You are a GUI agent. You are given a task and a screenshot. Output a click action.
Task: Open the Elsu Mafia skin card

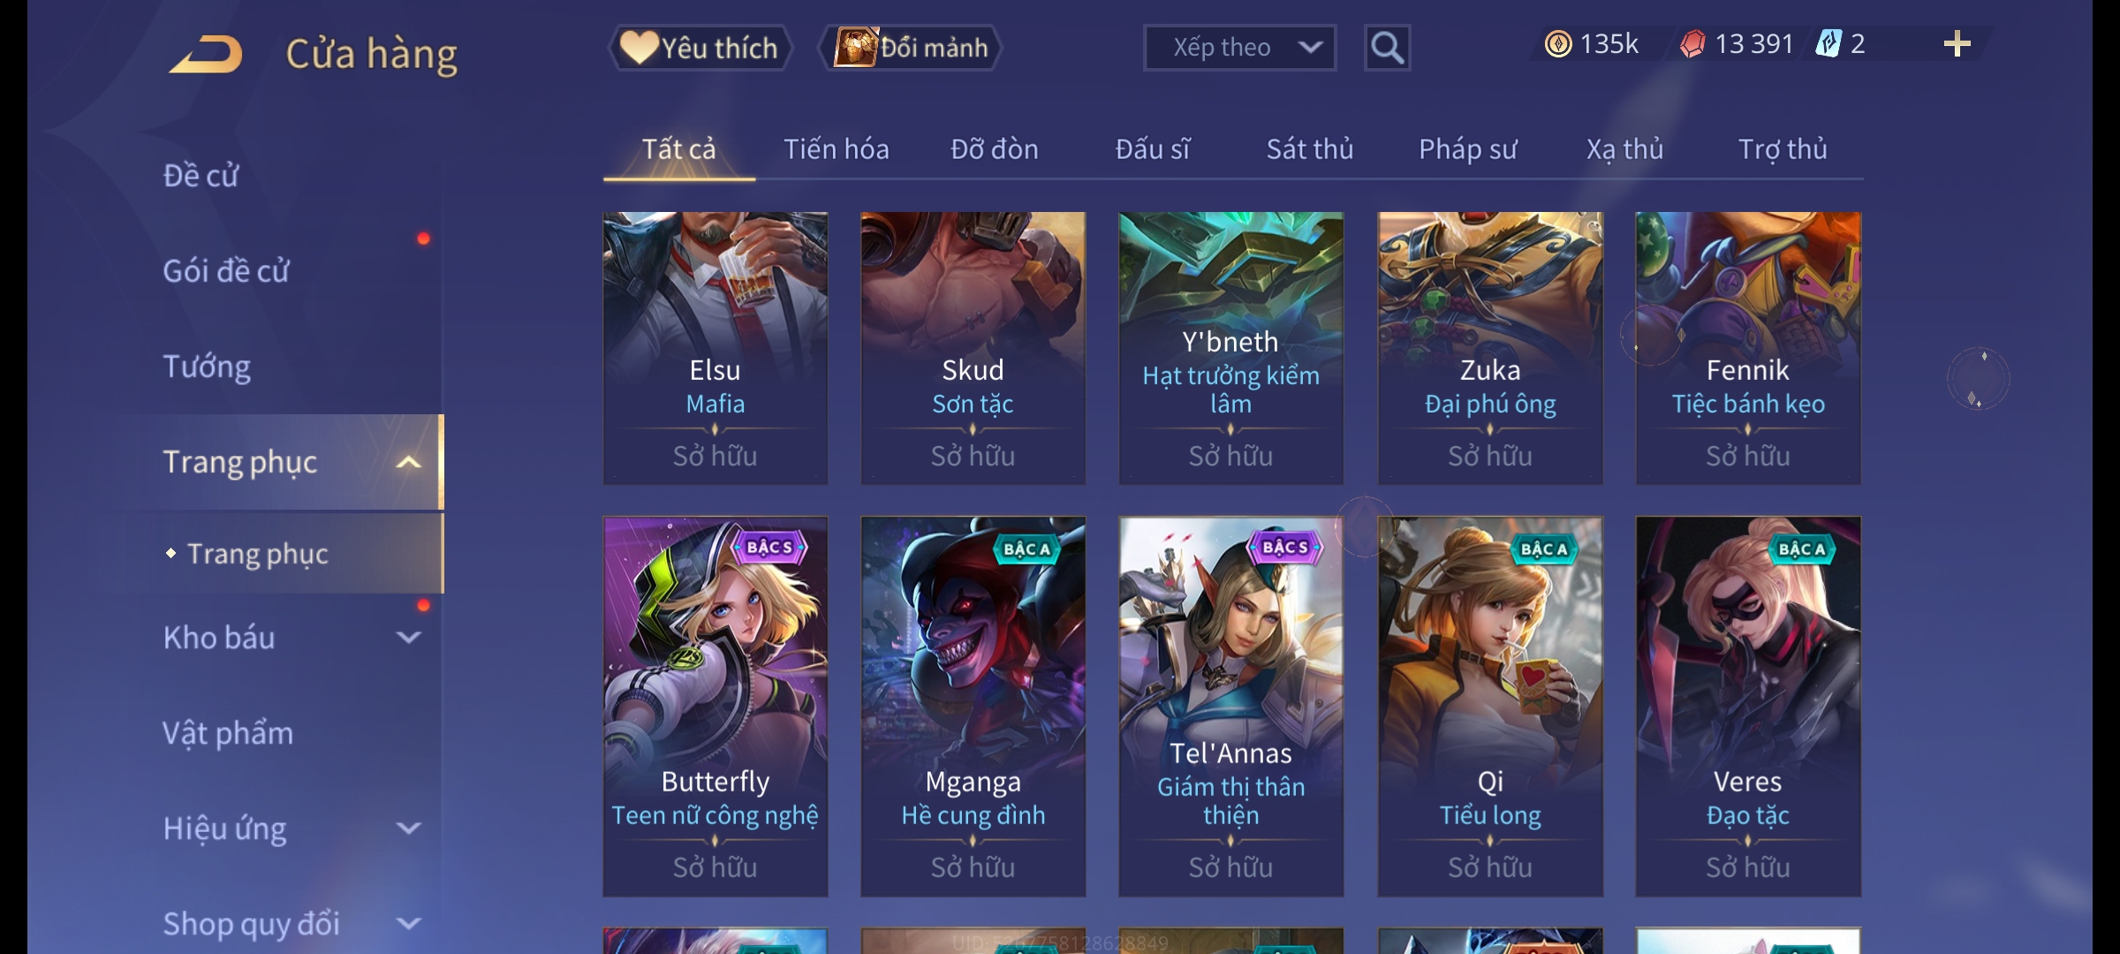pyautogui.click(x=715, y=347)
